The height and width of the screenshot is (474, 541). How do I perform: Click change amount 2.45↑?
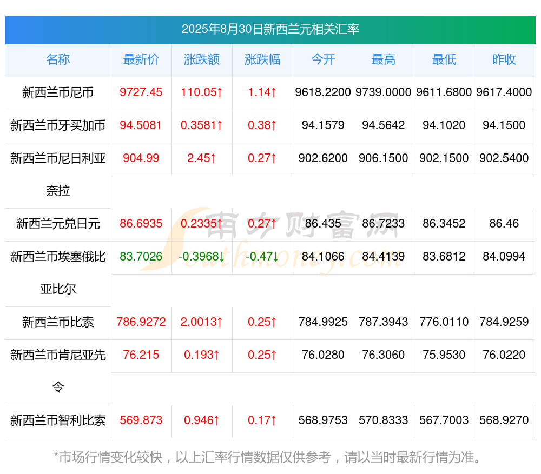pos(201,158)
